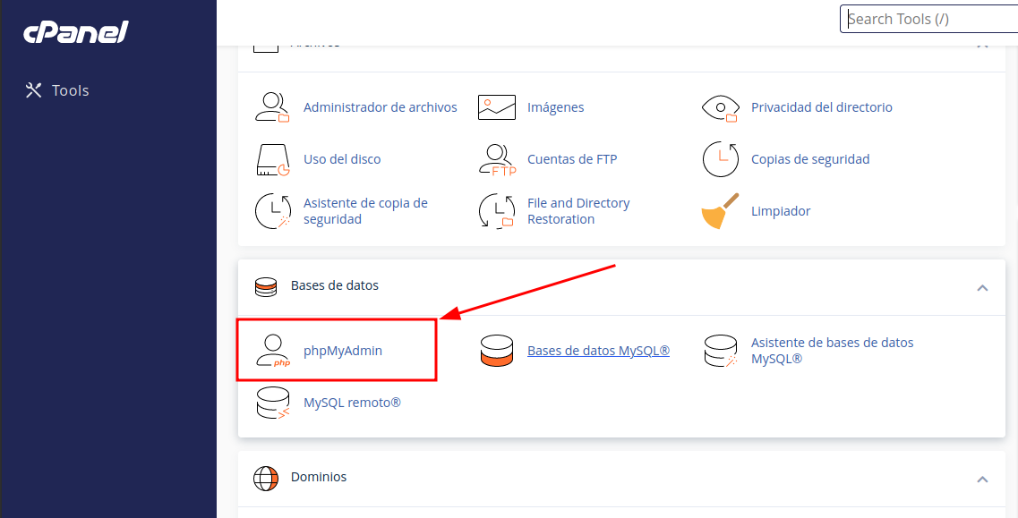Click the Bases de datos MySQL icon

497,351
